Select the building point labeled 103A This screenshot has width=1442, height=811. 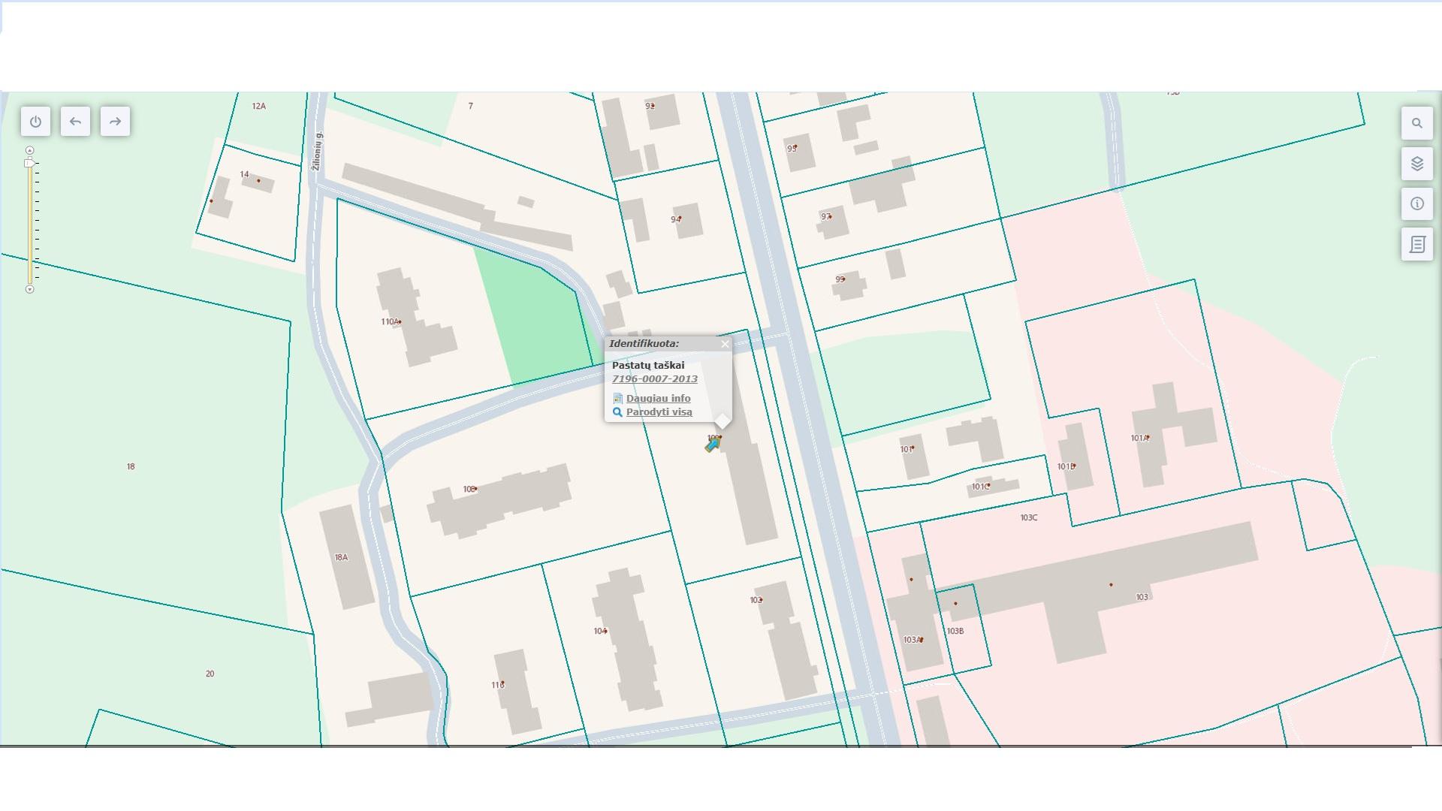tap(922, 640)
